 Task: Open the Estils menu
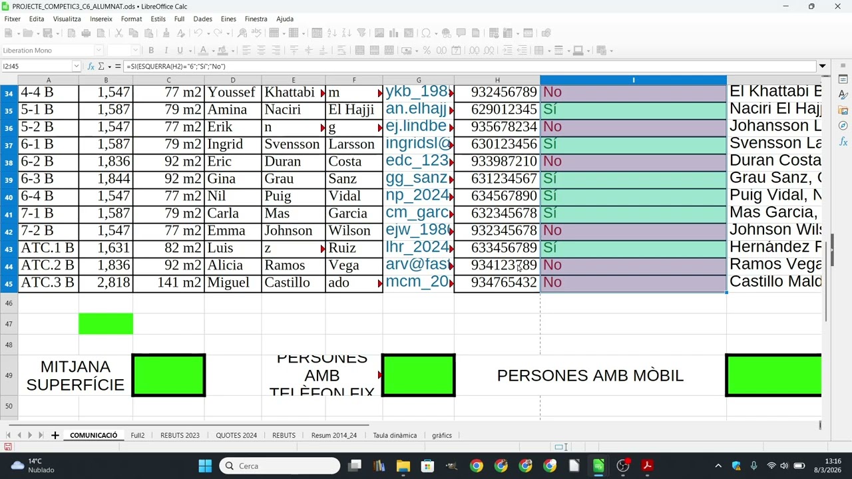pyautogui.click(x=158, y=19)
